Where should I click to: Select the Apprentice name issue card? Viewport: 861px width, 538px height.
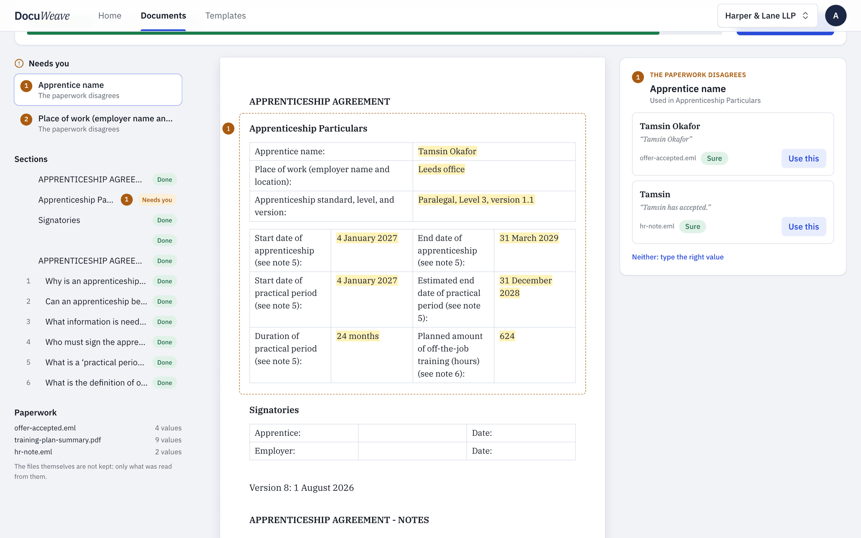pyautogui.click(x=98, y=90)
